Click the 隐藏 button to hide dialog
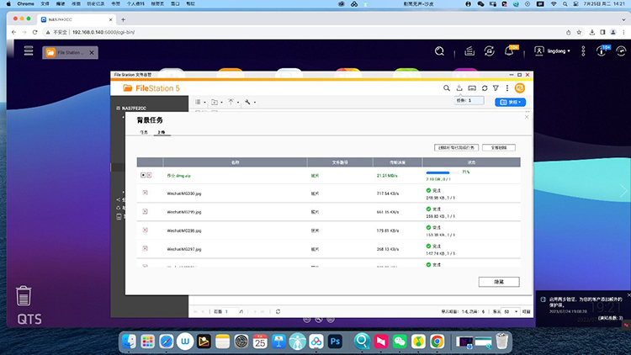The width and height of the screenshot is (631, 355). (x=499, y=282)
